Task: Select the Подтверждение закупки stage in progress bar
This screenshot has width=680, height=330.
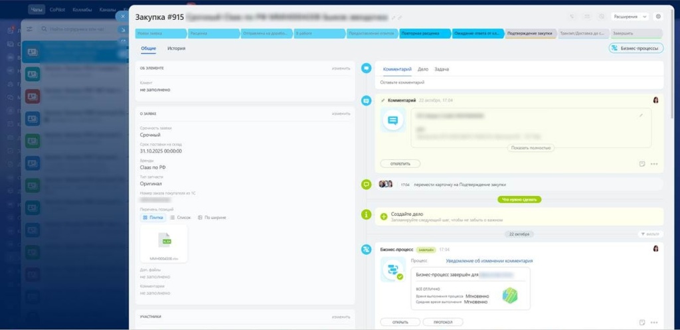Action: click(530, 33)
